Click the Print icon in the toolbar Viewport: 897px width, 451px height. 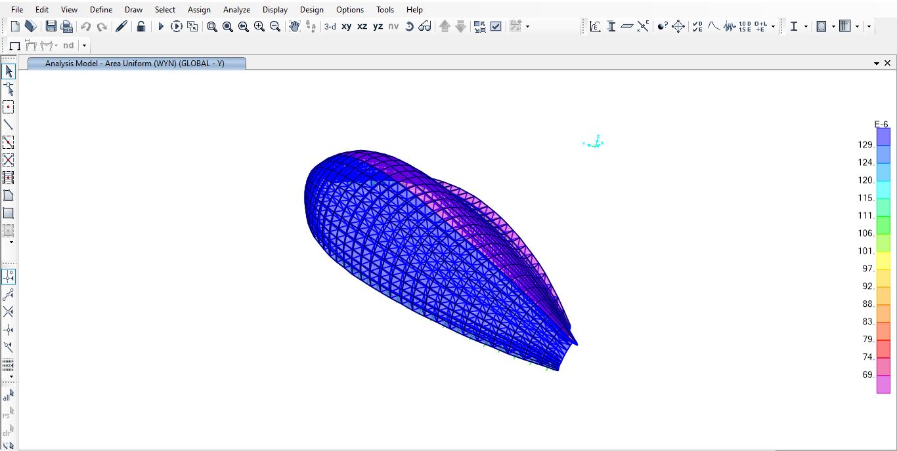(66, 26)
